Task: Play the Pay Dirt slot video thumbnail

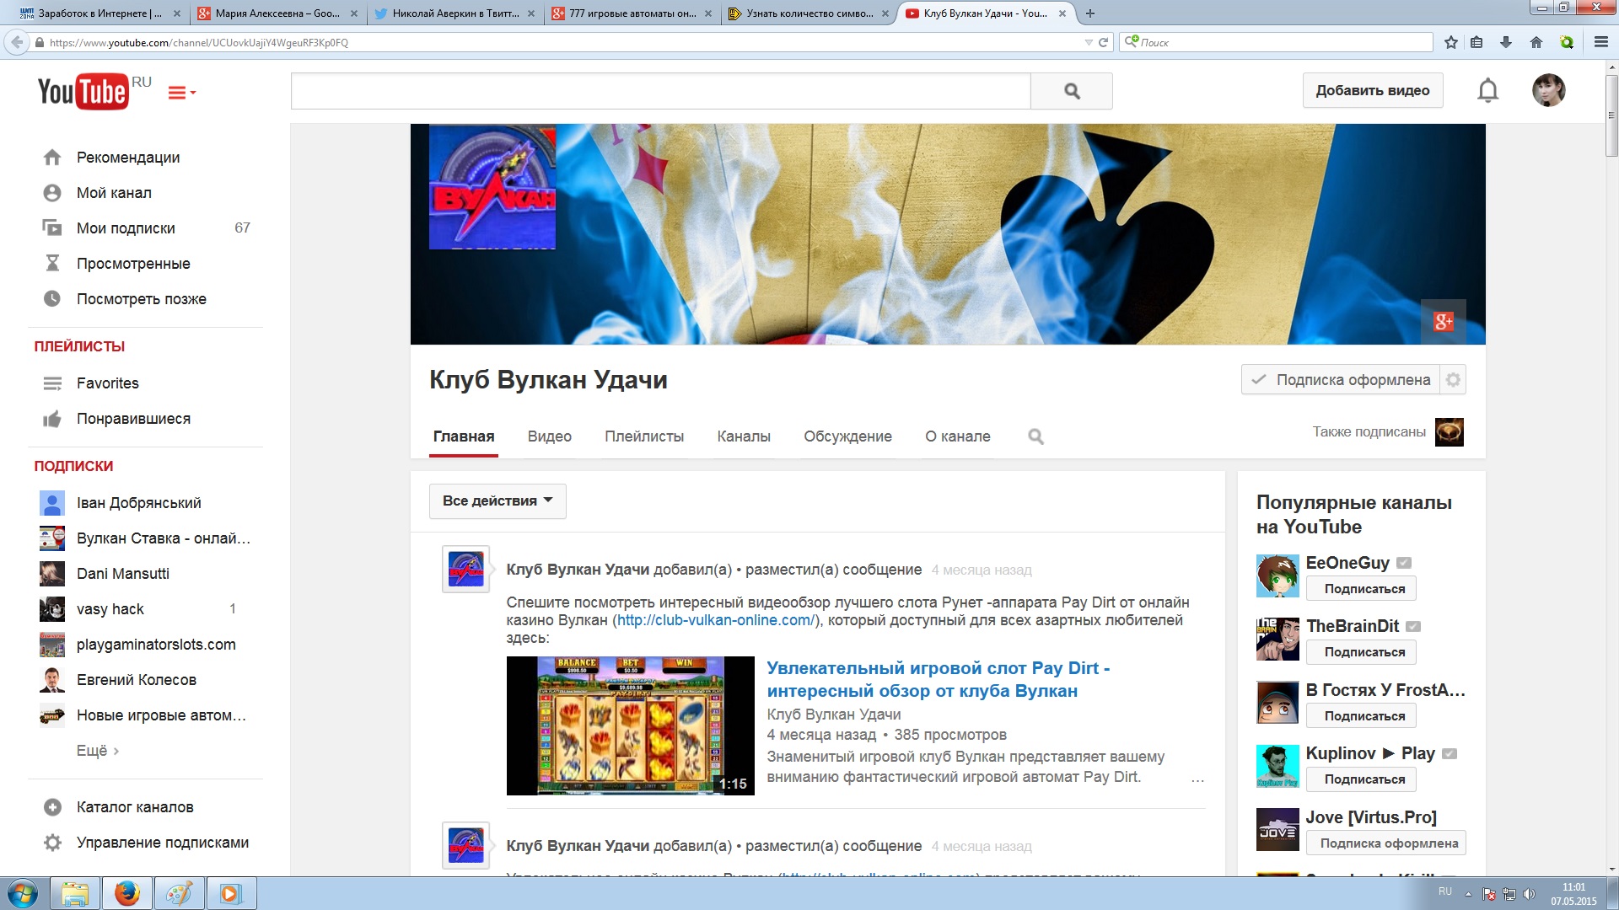Action: click(x=630, y=725)
